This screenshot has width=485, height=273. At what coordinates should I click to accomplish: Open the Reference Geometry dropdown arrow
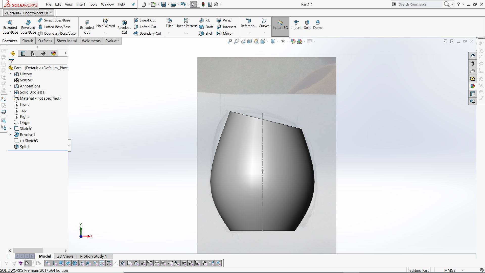tap(248, 34)
